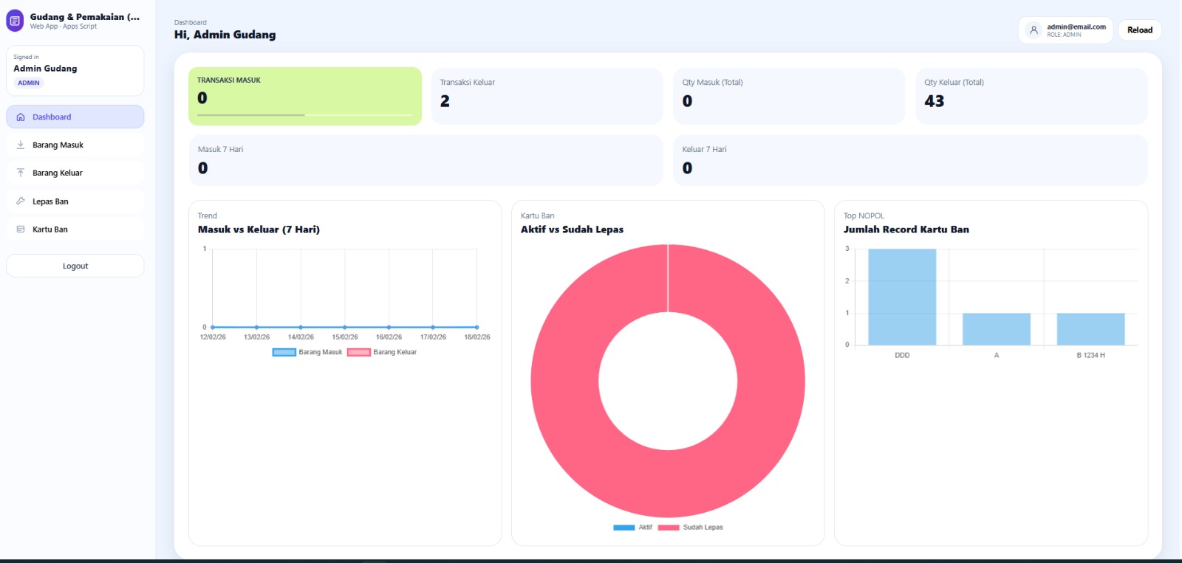1182x563 pixels.
Task: Click the Lepas Ban wrench icon
Action: pos(21,201)
